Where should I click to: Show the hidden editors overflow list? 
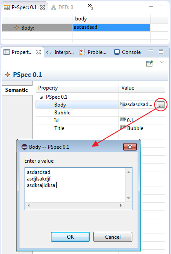(91, 7)
